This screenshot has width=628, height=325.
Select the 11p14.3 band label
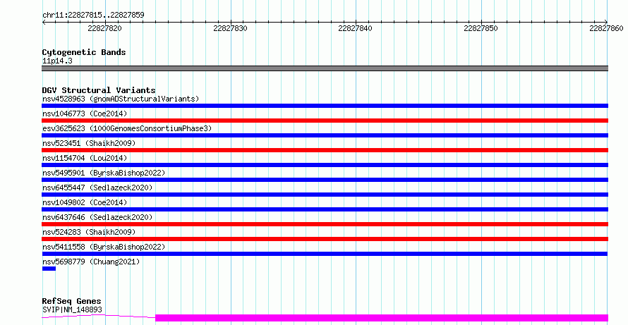pyautogui.click(x=57, y=61)
